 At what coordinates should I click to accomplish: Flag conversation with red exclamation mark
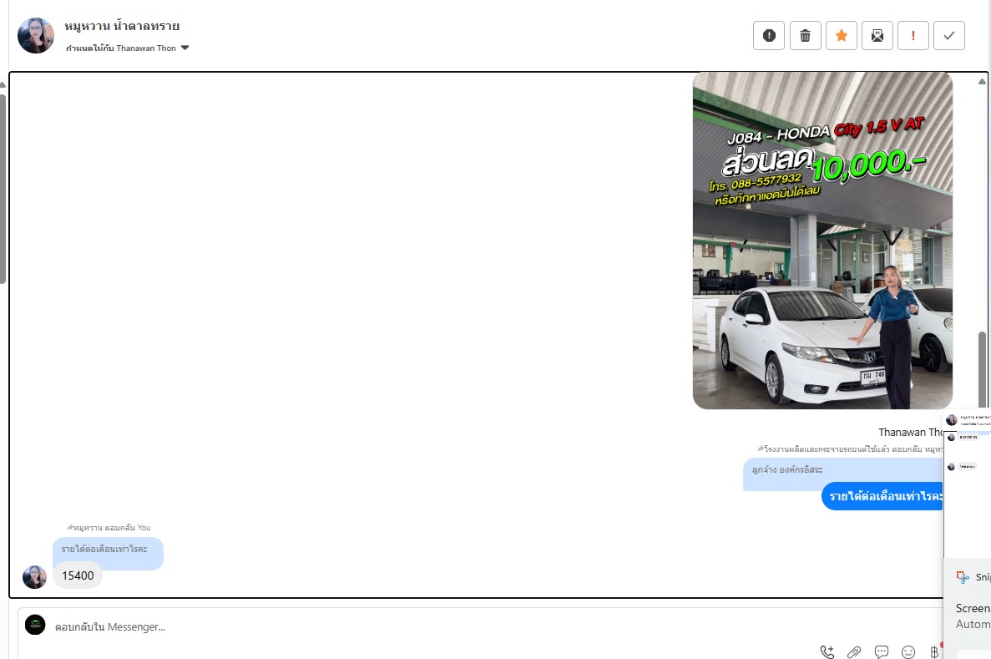pyautogui.click(x=913, y=35)
